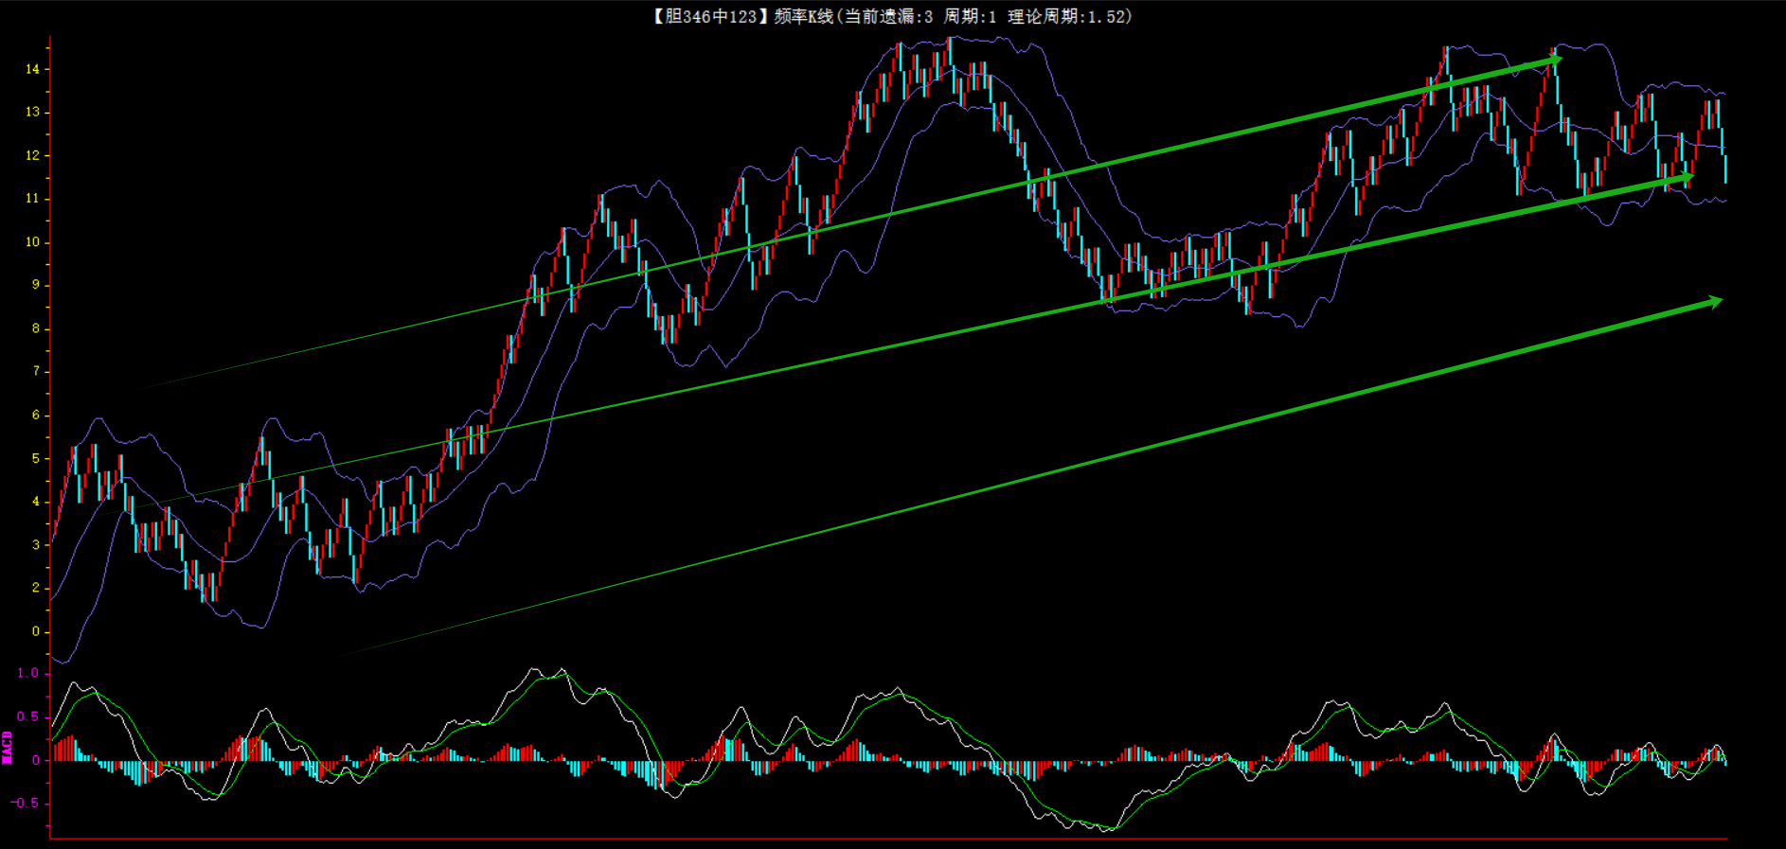Screen dimensions: 1786x849
Task: Click the 当前遗漏:3 text in title
Action: pyautogui.click(x=888, y=16)
